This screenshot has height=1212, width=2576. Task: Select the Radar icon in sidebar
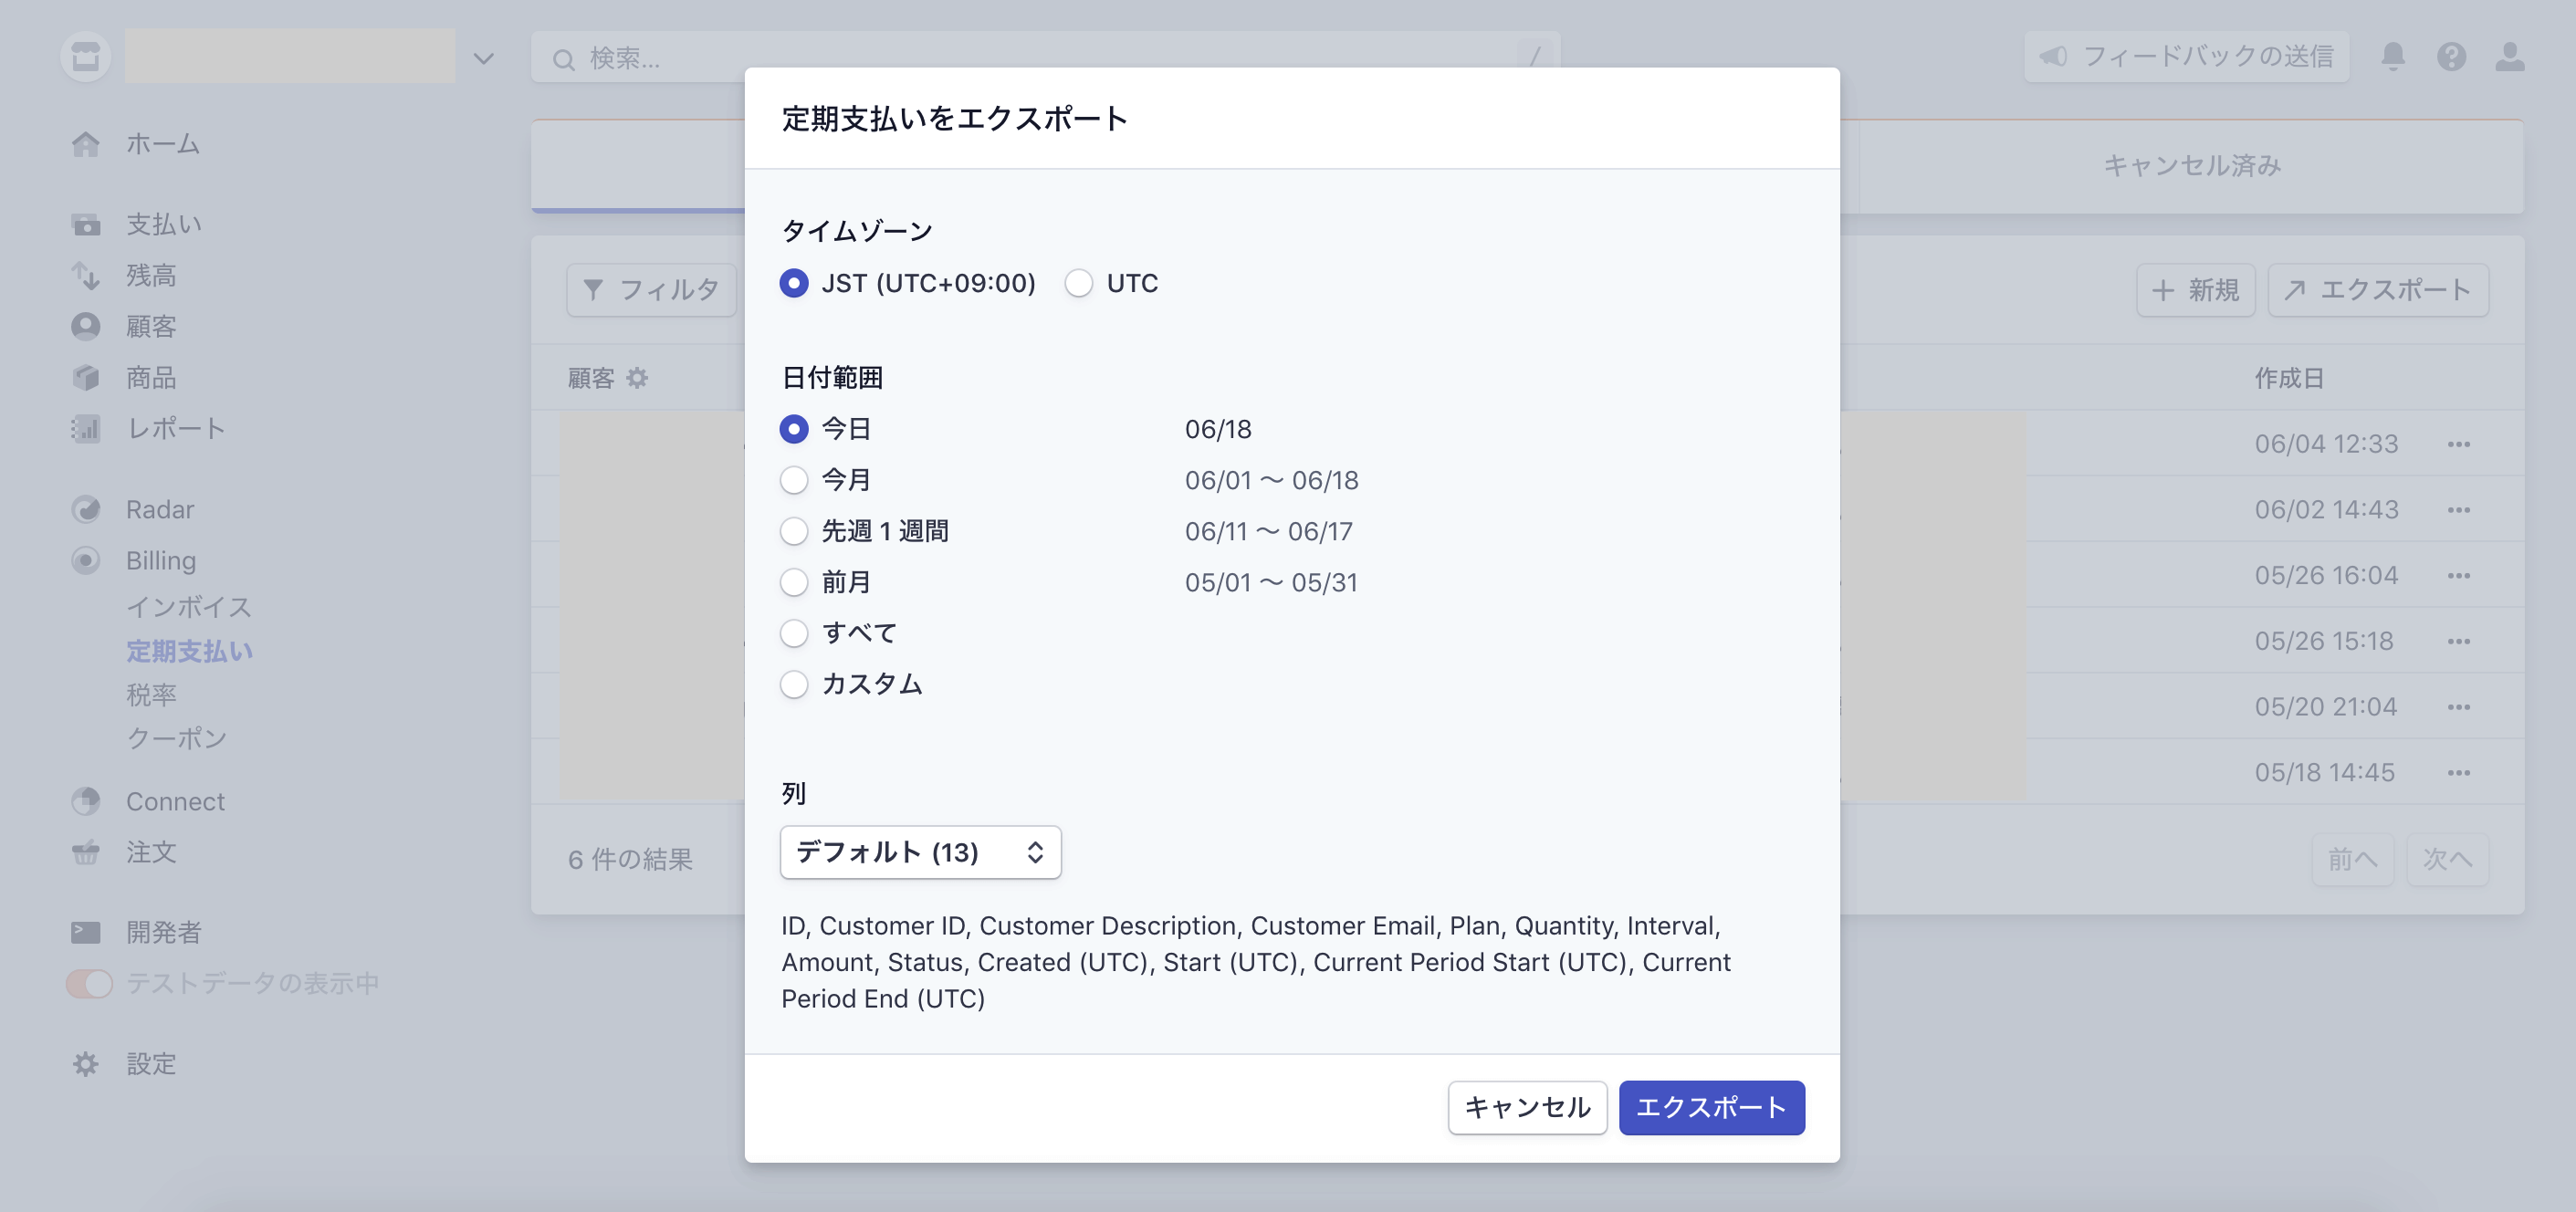(x=86, y=509)
